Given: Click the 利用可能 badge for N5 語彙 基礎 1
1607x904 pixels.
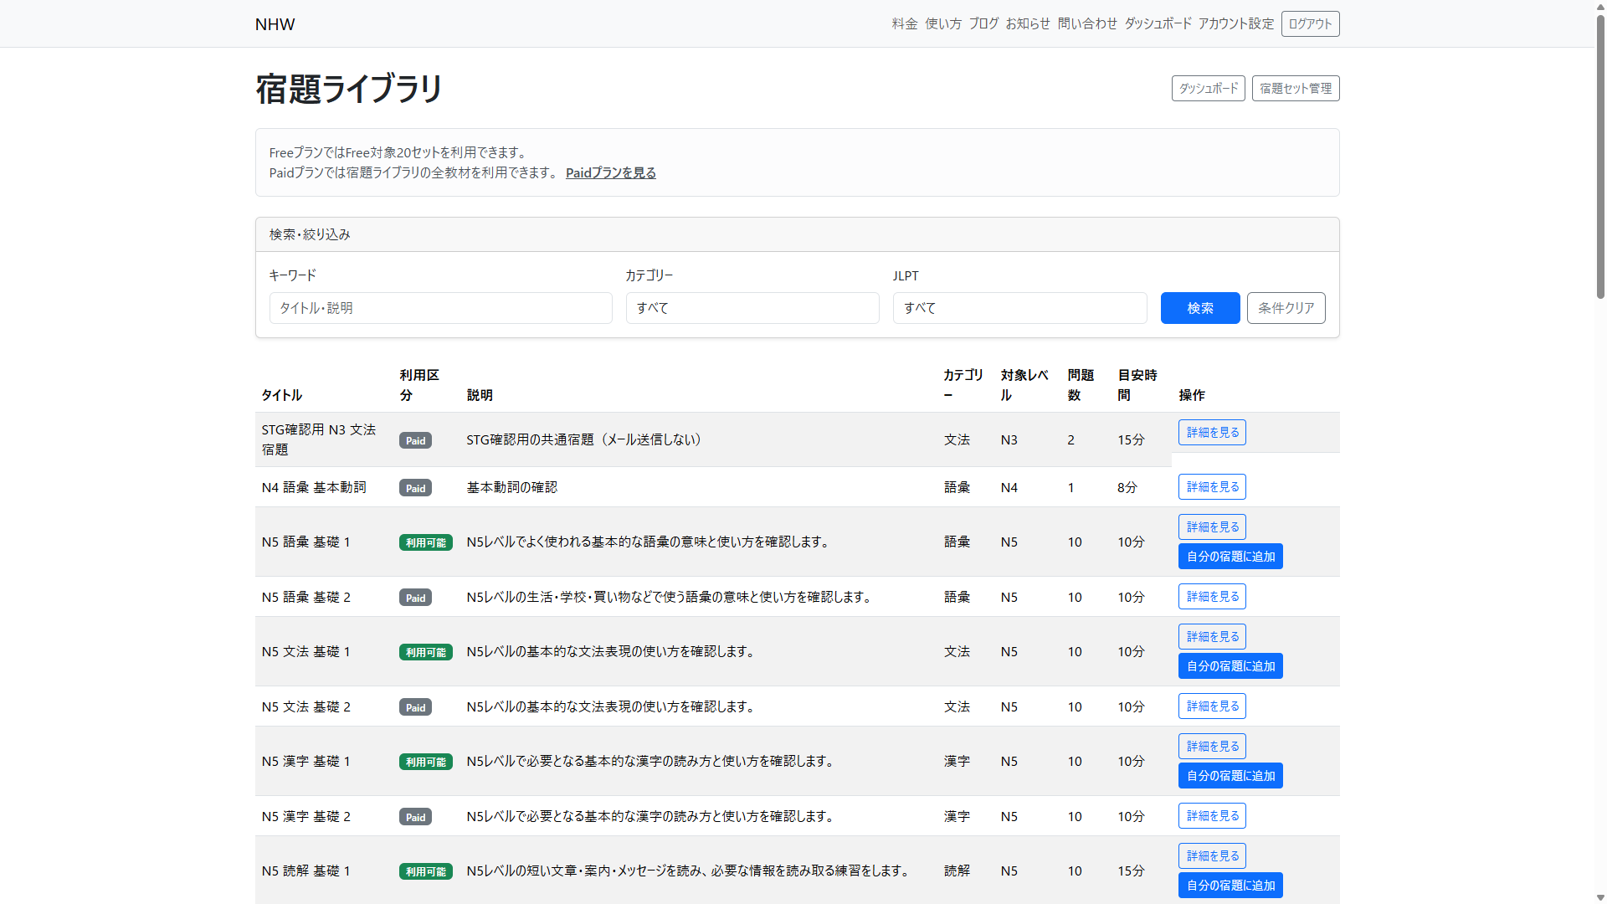Looking at the screenshot, I should click(x=426, y=542).
